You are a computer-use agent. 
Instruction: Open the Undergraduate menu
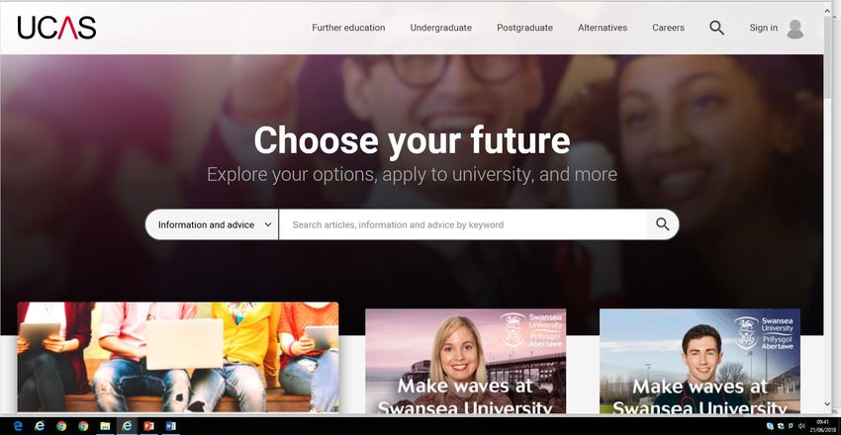coord(441,28)
